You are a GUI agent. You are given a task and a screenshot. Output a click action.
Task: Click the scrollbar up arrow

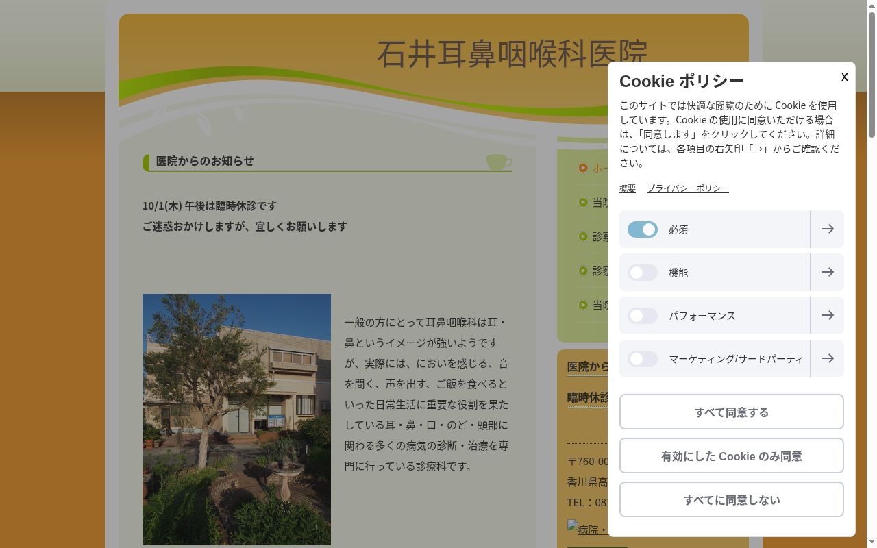[x=872, y=5]
